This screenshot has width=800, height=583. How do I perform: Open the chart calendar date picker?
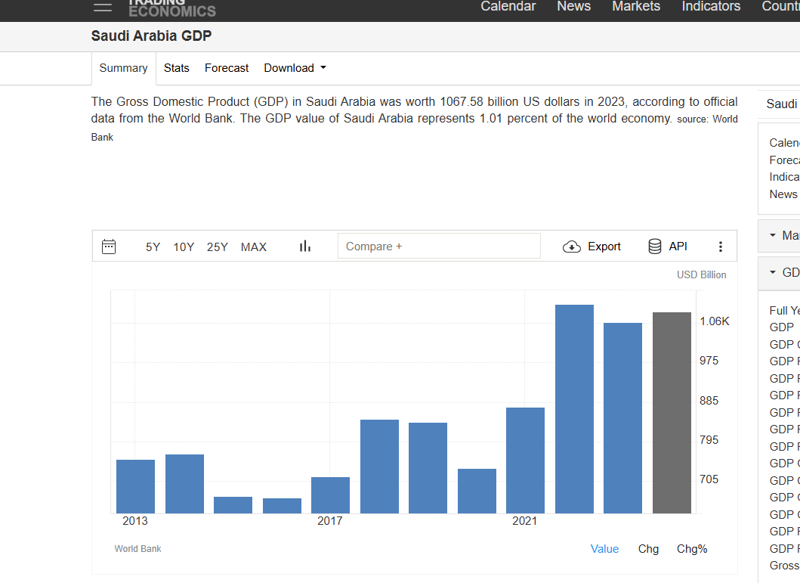[109, 247]
